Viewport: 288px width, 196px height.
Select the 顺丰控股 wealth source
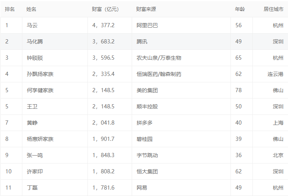[147, 106]
